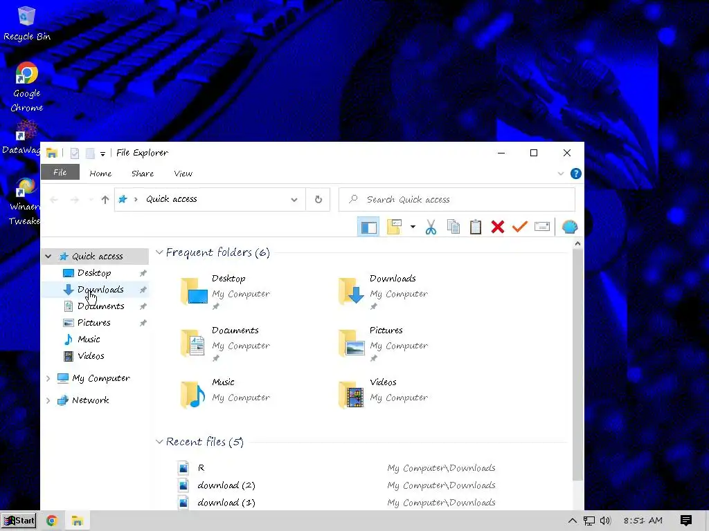
Task: Click File Explorer taskbar icon
Action: [x=78, y=521]
